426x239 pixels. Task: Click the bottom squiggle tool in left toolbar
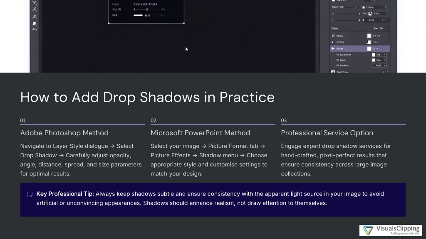point(35,29)
